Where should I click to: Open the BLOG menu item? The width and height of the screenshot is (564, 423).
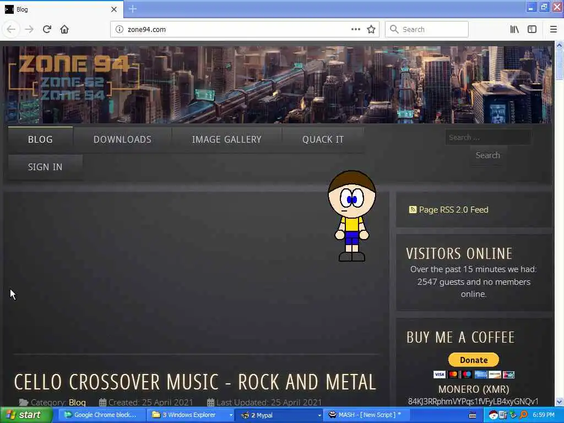pyautogui.click(x=40, y=139)
